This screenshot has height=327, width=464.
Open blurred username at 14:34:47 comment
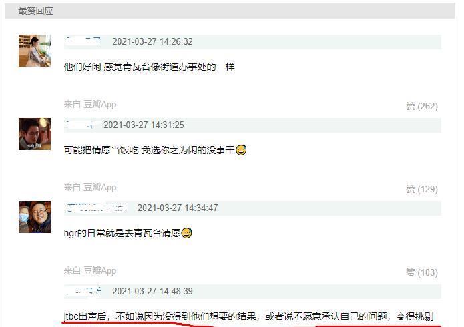coord(96,208)
